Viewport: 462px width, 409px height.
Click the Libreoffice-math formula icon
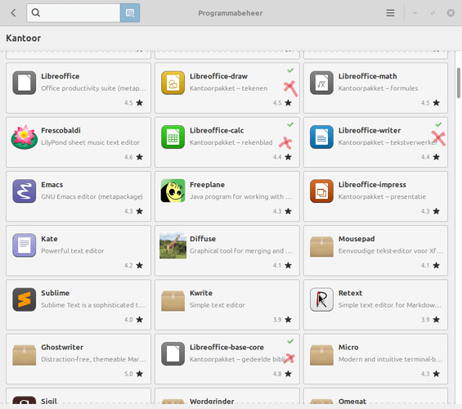(321, 83)
